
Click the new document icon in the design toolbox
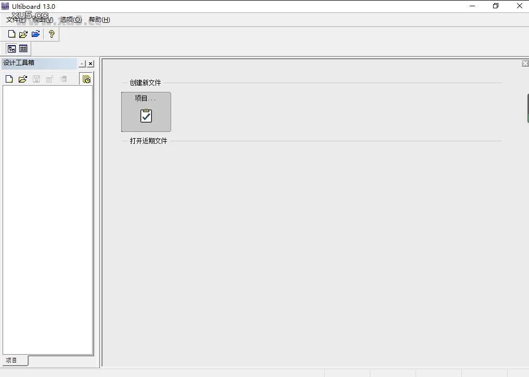9,78
